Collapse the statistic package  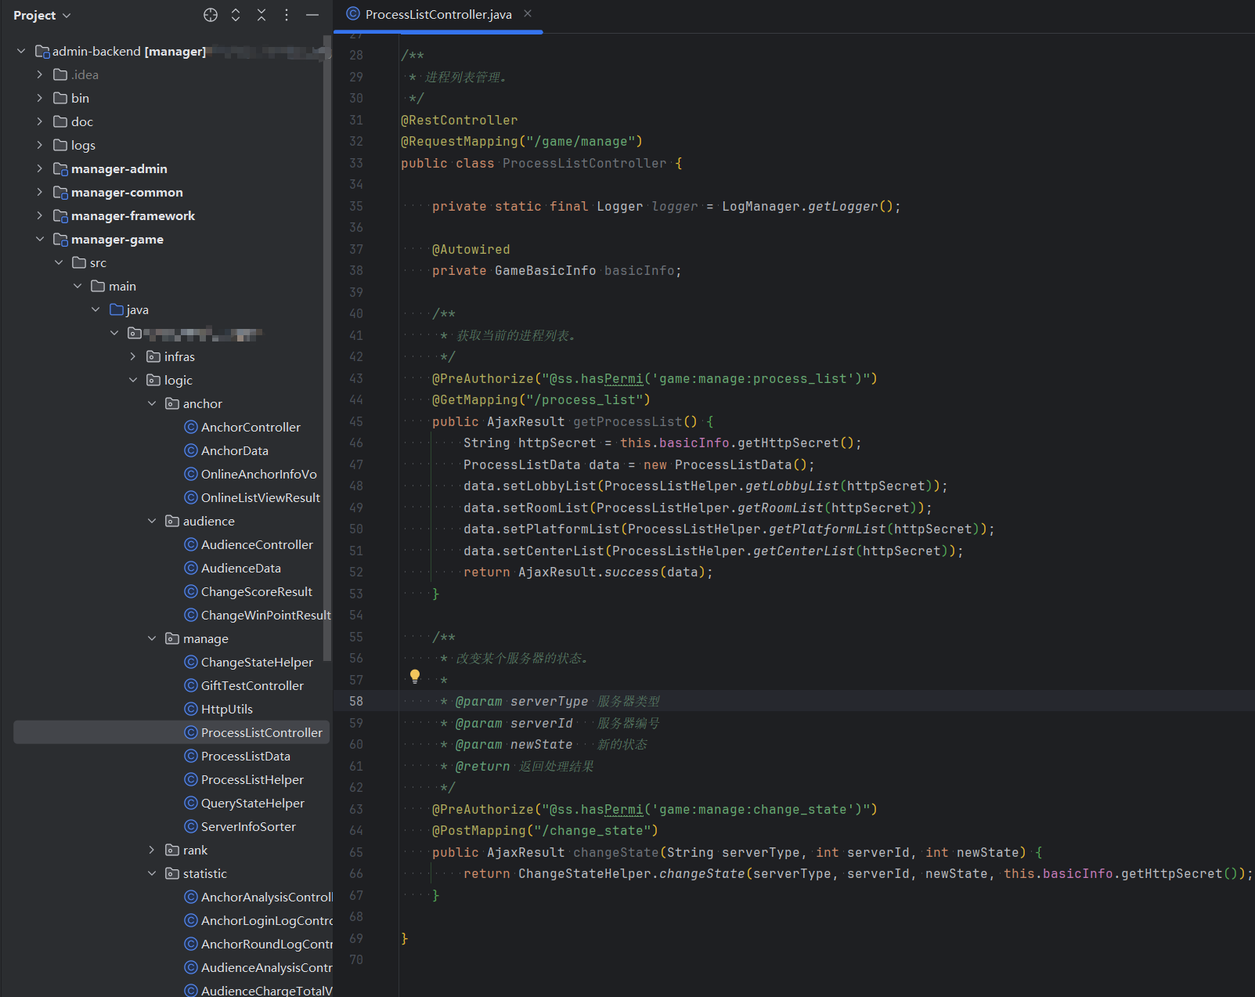pos(152,873)
